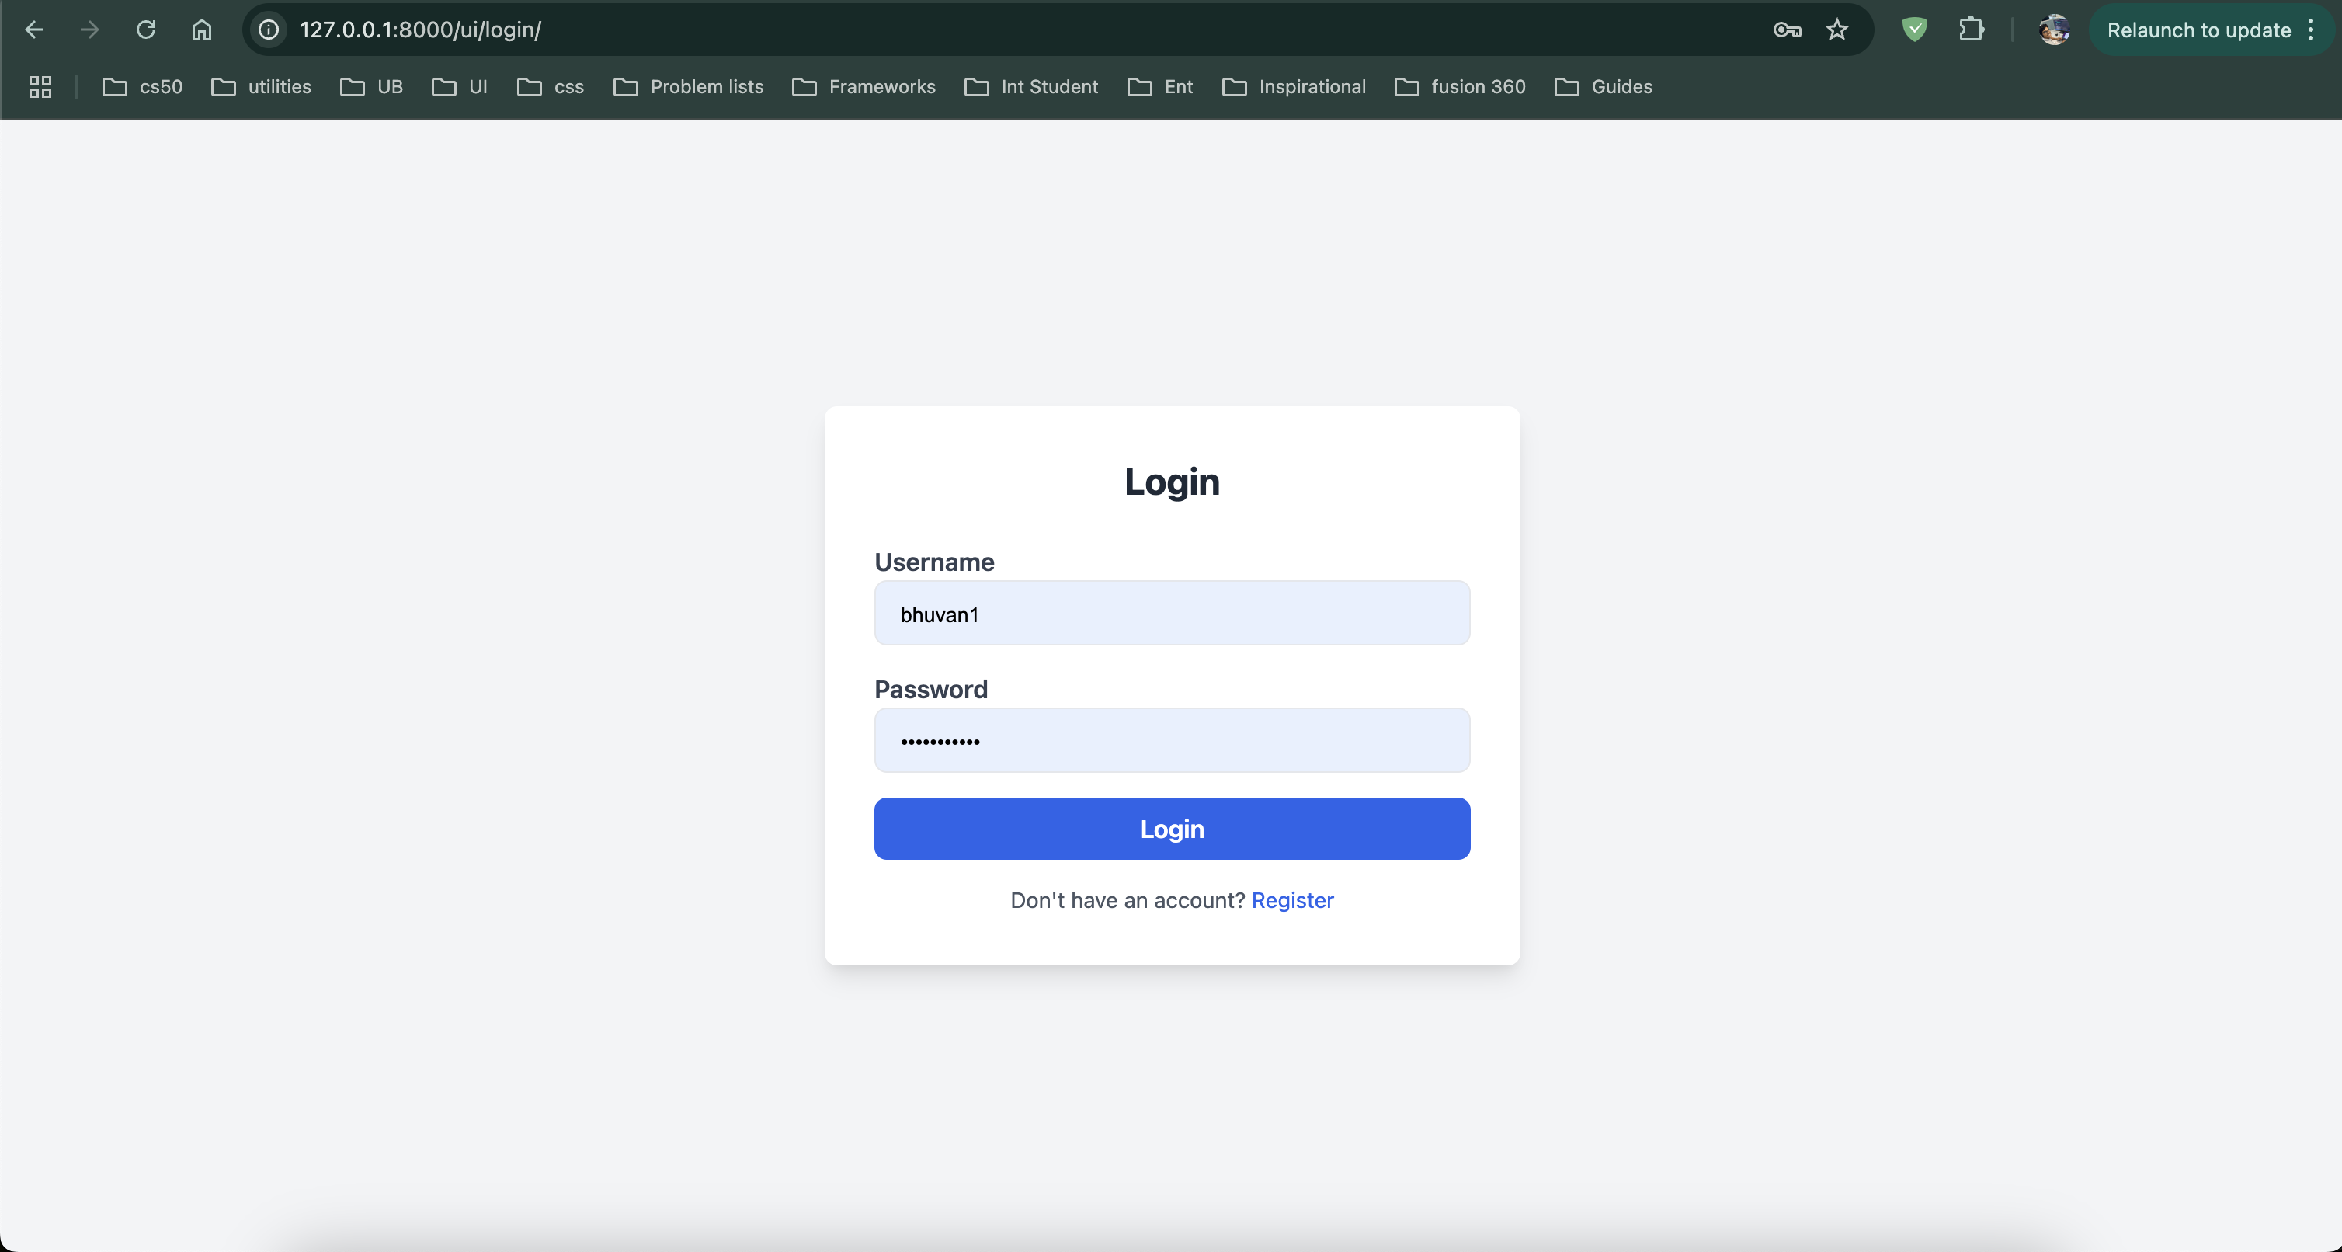
Task: Open the green shield extension
Action: point(1915,30)
